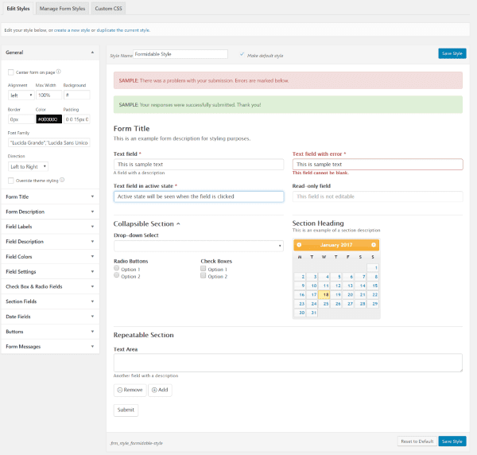Expand the Field Labels section
This screenshot has height=455, width=477.
tap(49, 226)
